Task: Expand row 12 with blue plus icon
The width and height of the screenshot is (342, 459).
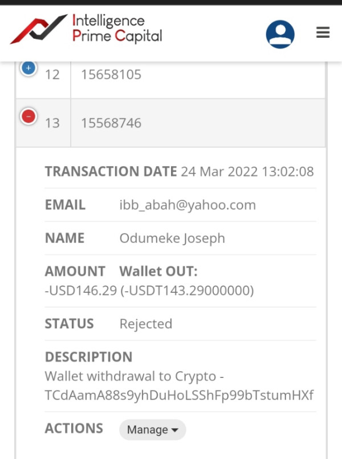Action: (x=28, y=68)
